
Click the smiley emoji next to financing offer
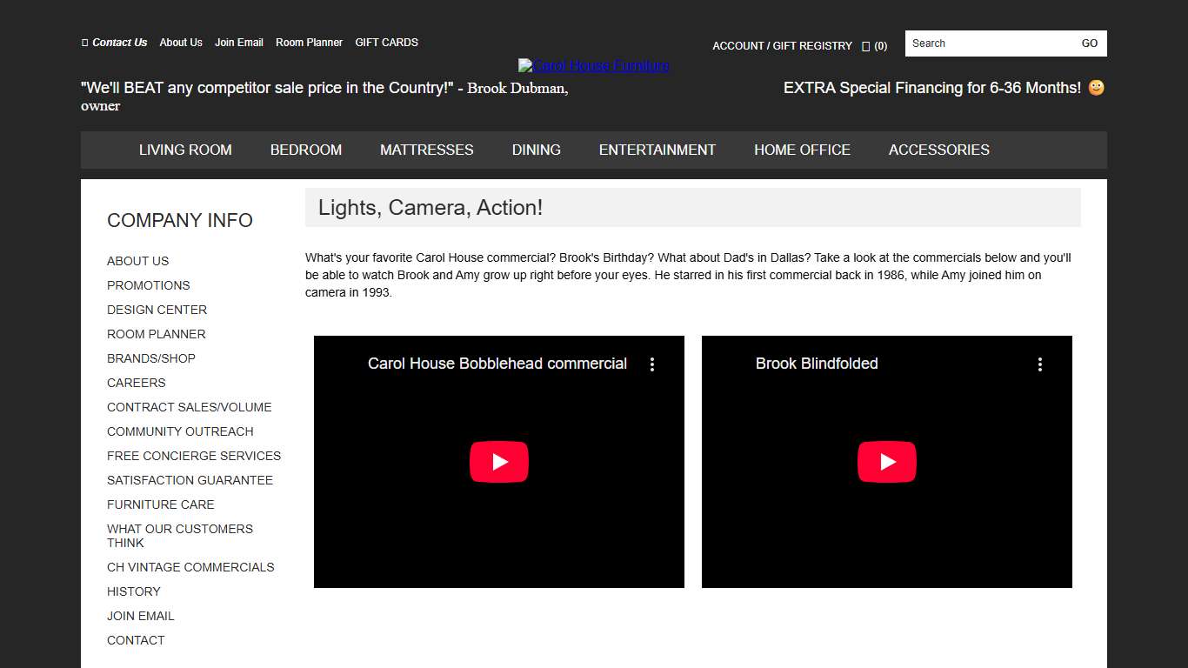[1095, 87]
